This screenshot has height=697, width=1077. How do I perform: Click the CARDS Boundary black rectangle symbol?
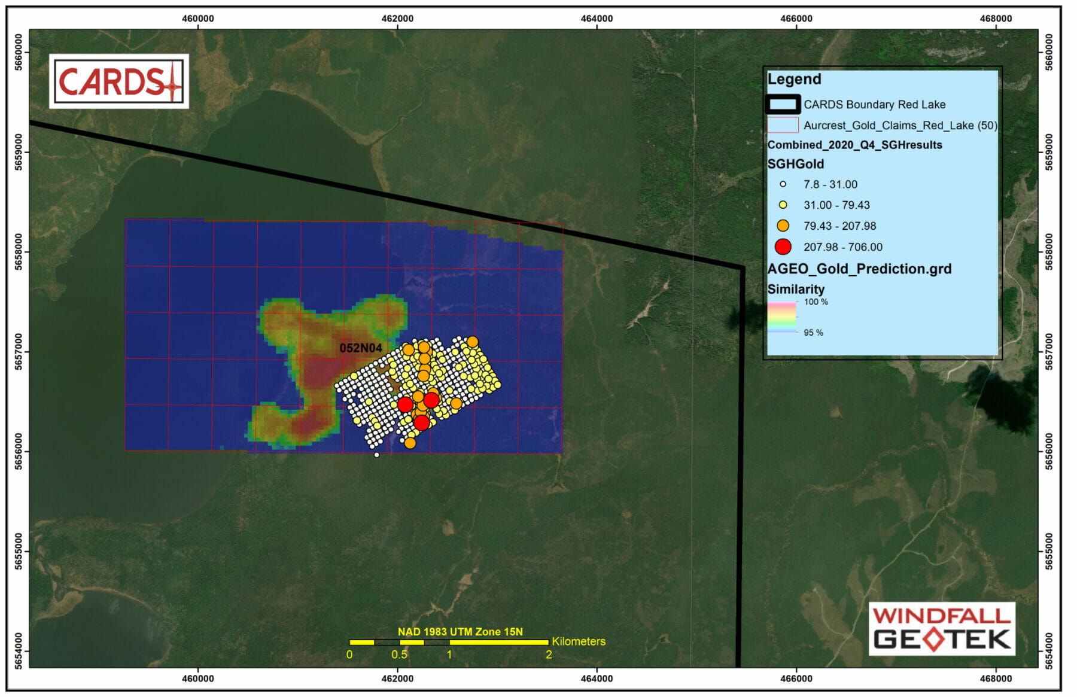[783, 105]
